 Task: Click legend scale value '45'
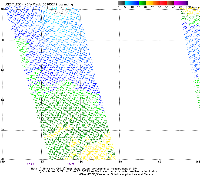point(180,7)
